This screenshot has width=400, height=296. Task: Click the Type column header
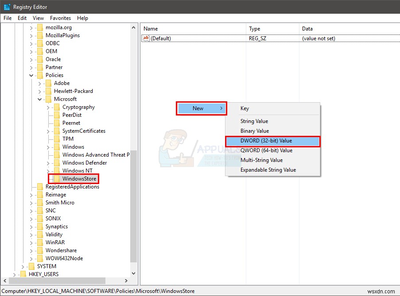272,29
